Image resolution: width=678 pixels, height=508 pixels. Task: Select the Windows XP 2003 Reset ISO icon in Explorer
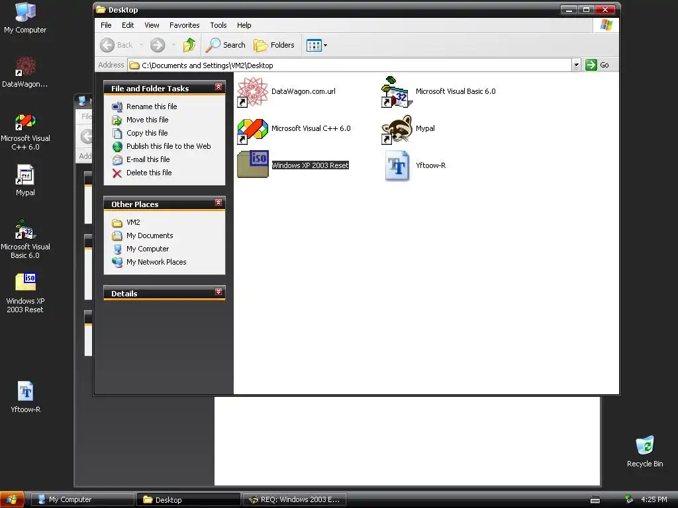pos(252,164)
